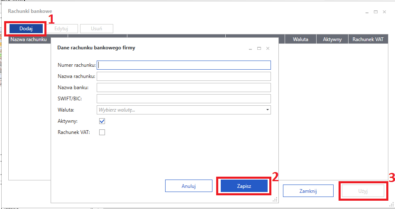The height and width of the screenshot is (209, 395).
Task: Maximize the Dane rachunku bankowego firmy dialog
Action: tap(259, 49)
